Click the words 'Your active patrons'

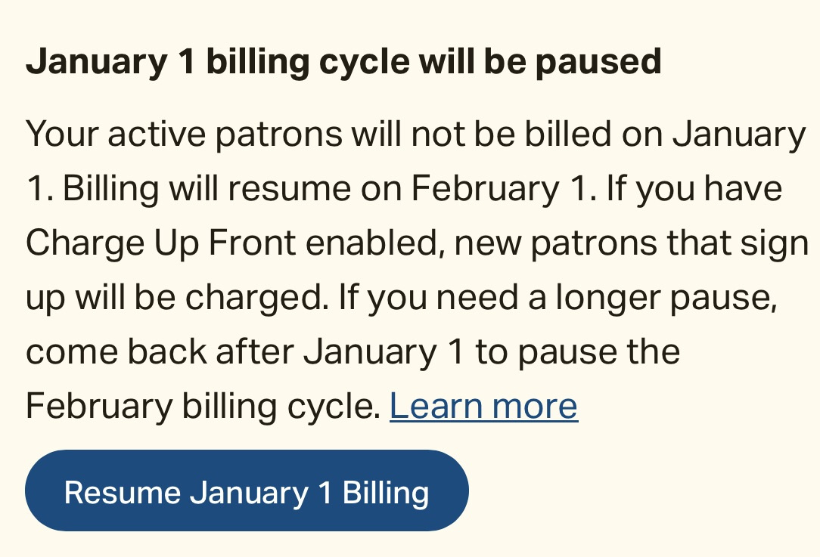coord(184,134)
